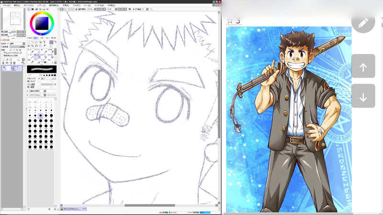Click the foreground color swatch
Viewport: 383px width, 215px height.
point(52,42)
